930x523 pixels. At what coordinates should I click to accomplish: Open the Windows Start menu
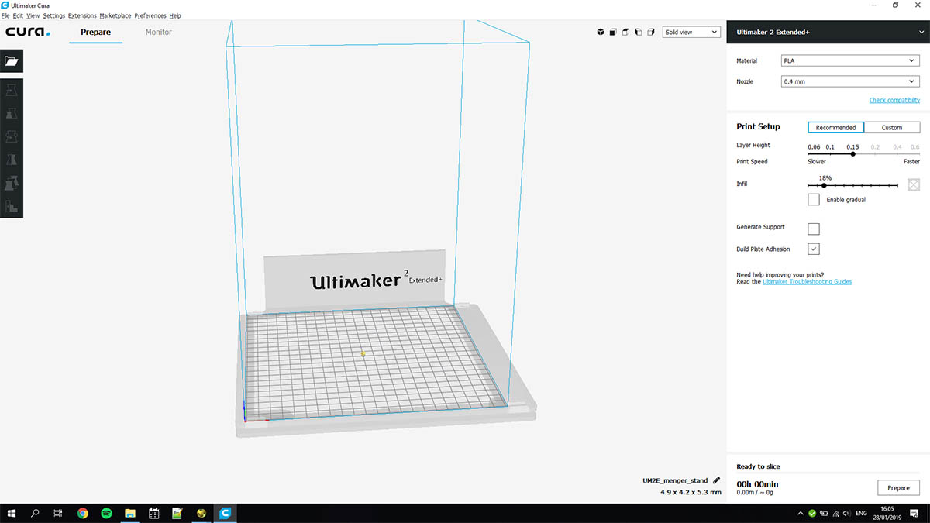[12, 513]
